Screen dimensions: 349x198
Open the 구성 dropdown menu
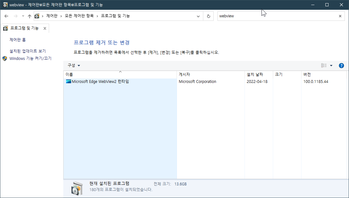pos(74,65)
